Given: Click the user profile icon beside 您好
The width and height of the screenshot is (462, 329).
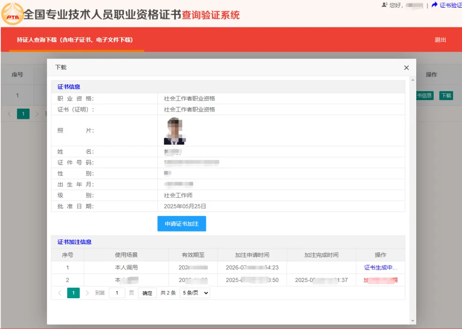Looking at the screenshot, I should (384, 5).
